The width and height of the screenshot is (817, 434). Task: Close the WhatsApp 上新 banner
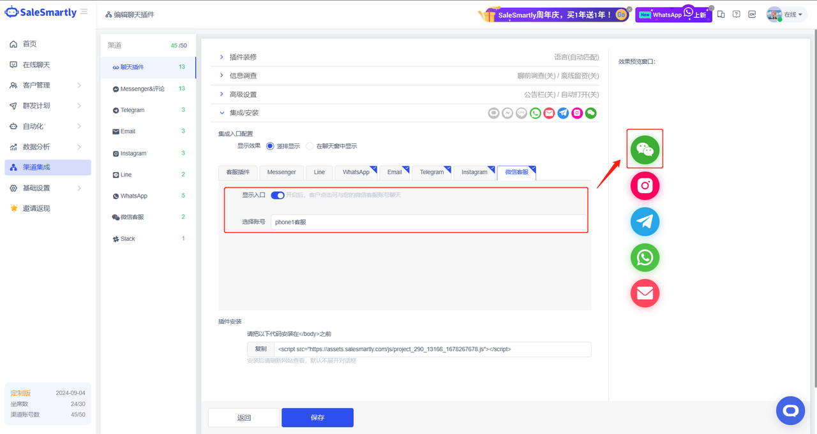tap(712, 8)
